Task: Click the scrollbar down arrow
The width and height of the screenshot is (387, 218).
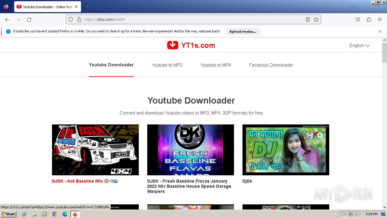Action: tap(385, 207)
